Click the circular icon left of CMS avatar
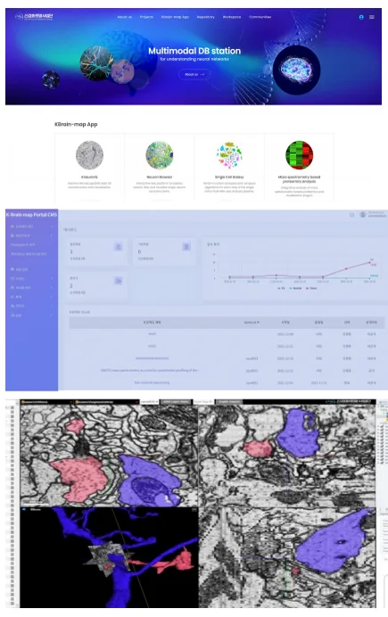 click(351, 215)
